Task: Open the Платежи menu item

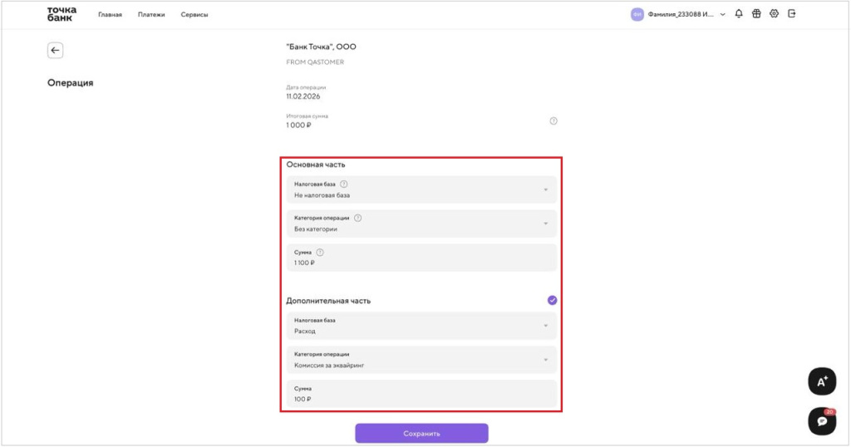Action: pyautogui.click(x=151, y=15)
